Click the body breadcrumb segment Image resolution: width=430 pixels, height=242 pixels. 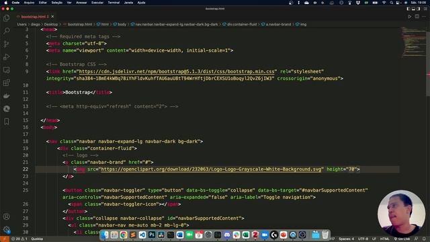click(x=122, y=24)
